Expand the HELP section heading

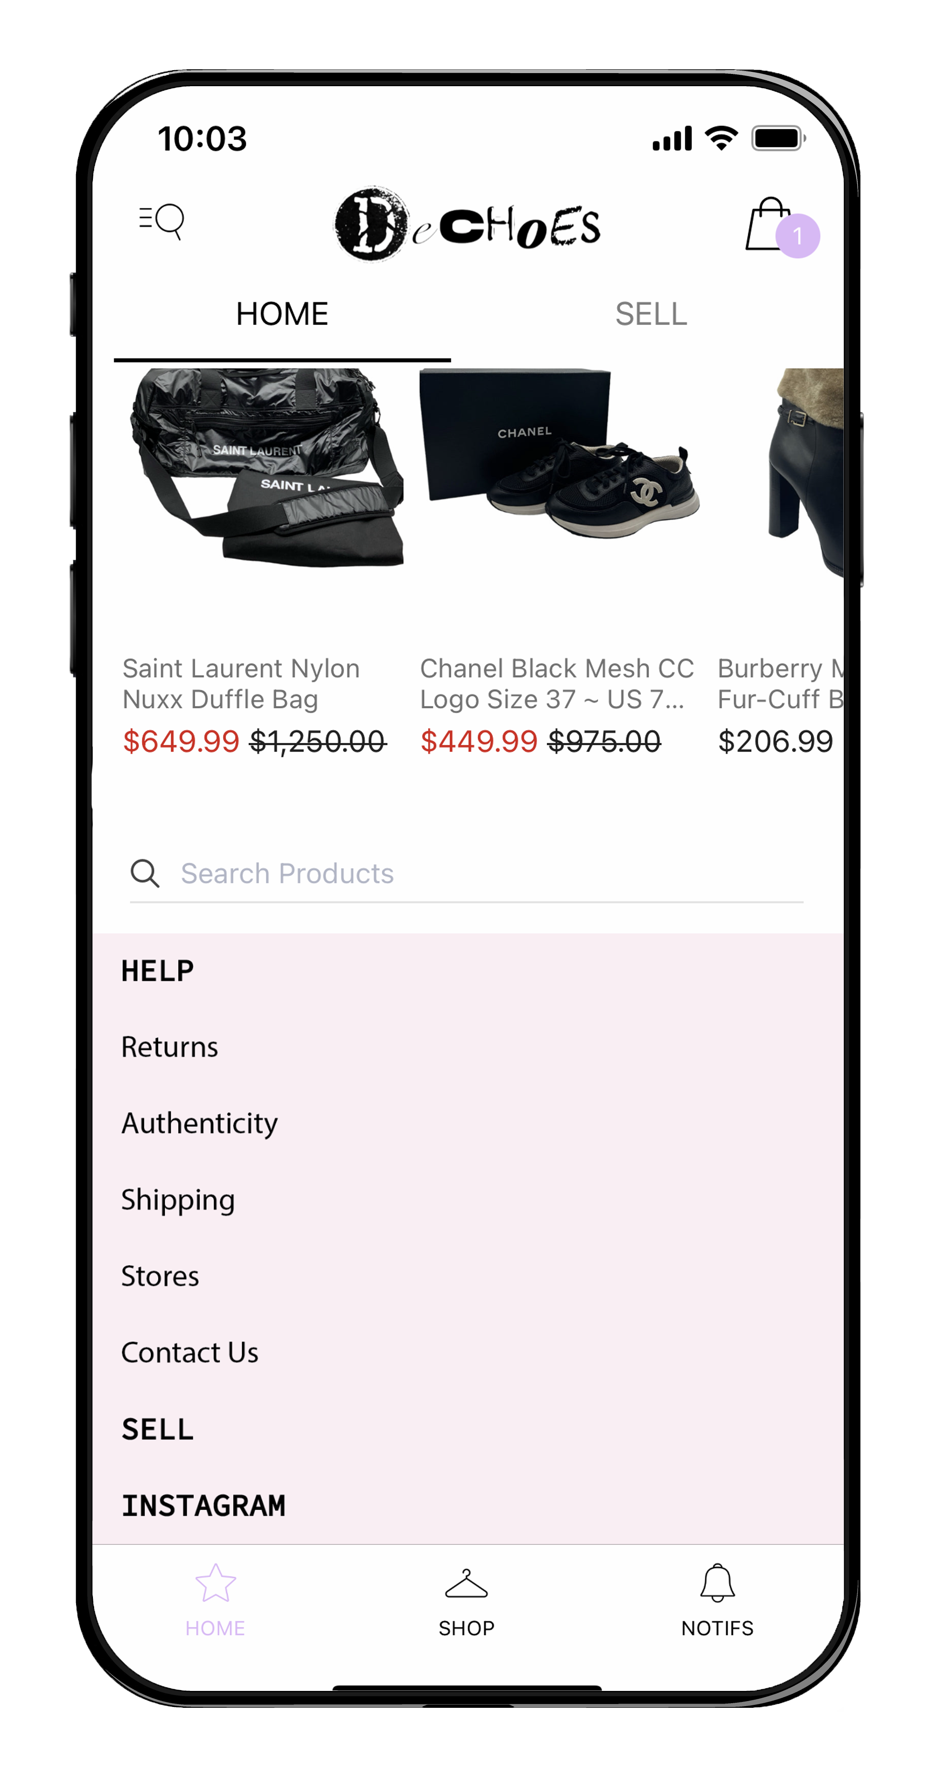(158, 970)
